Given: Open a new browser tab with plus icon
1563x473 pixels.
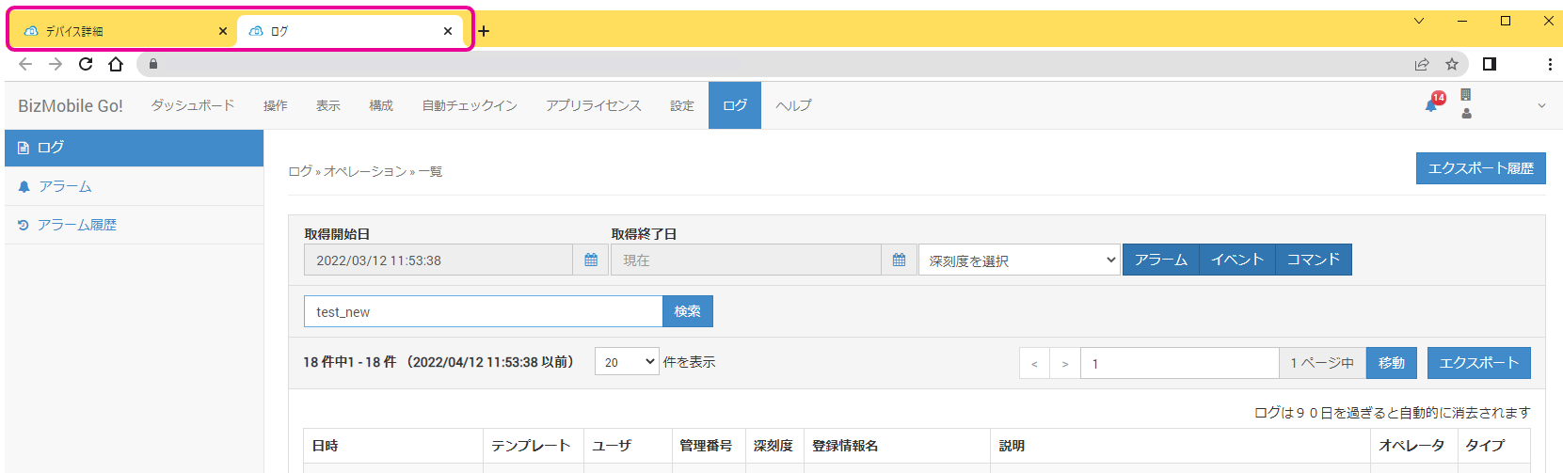Looking at the screenshot, I should coord(484,31).
